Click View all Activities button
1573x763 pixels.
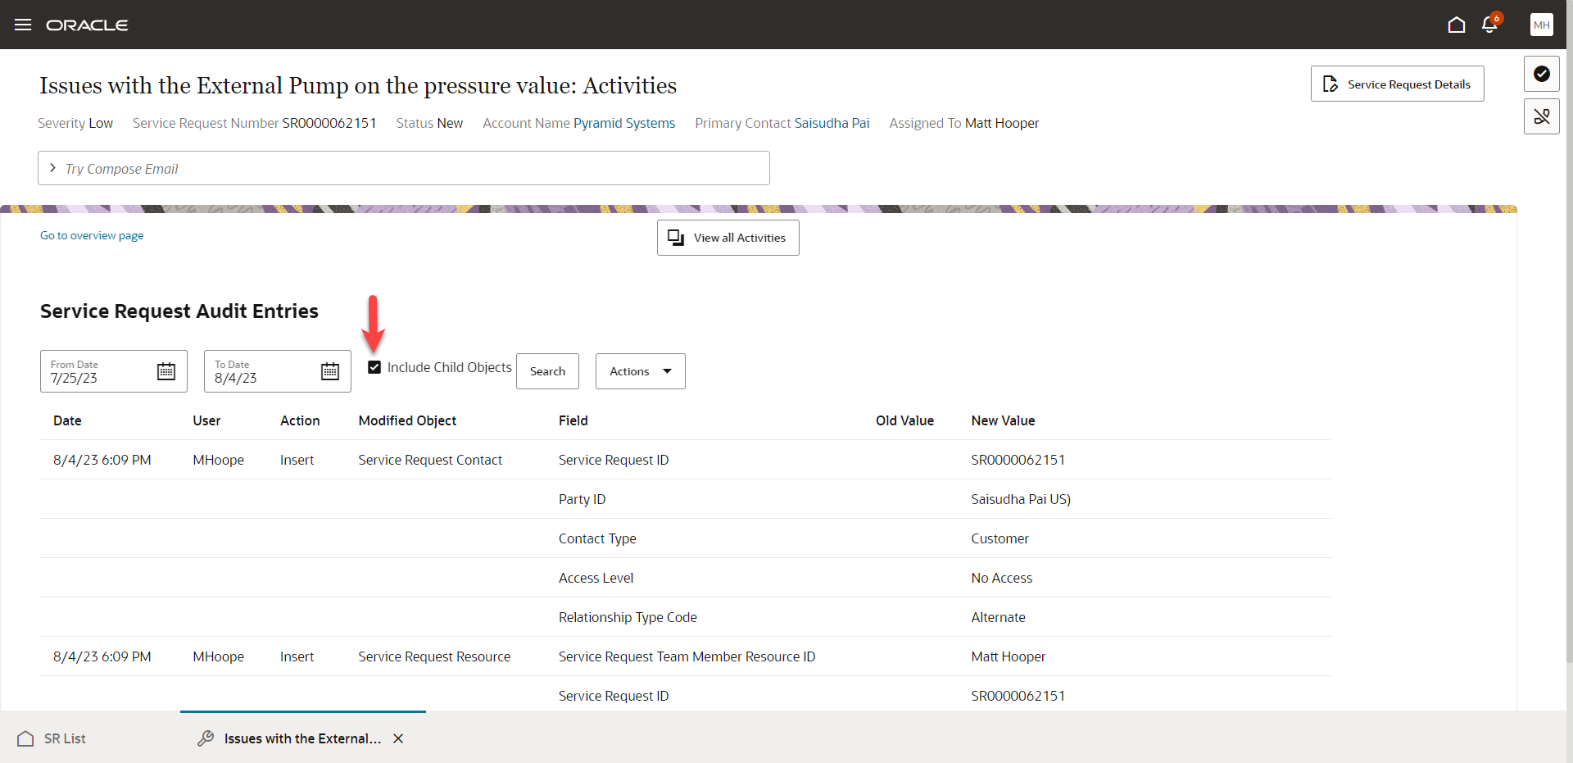click(x=728, y=238)
